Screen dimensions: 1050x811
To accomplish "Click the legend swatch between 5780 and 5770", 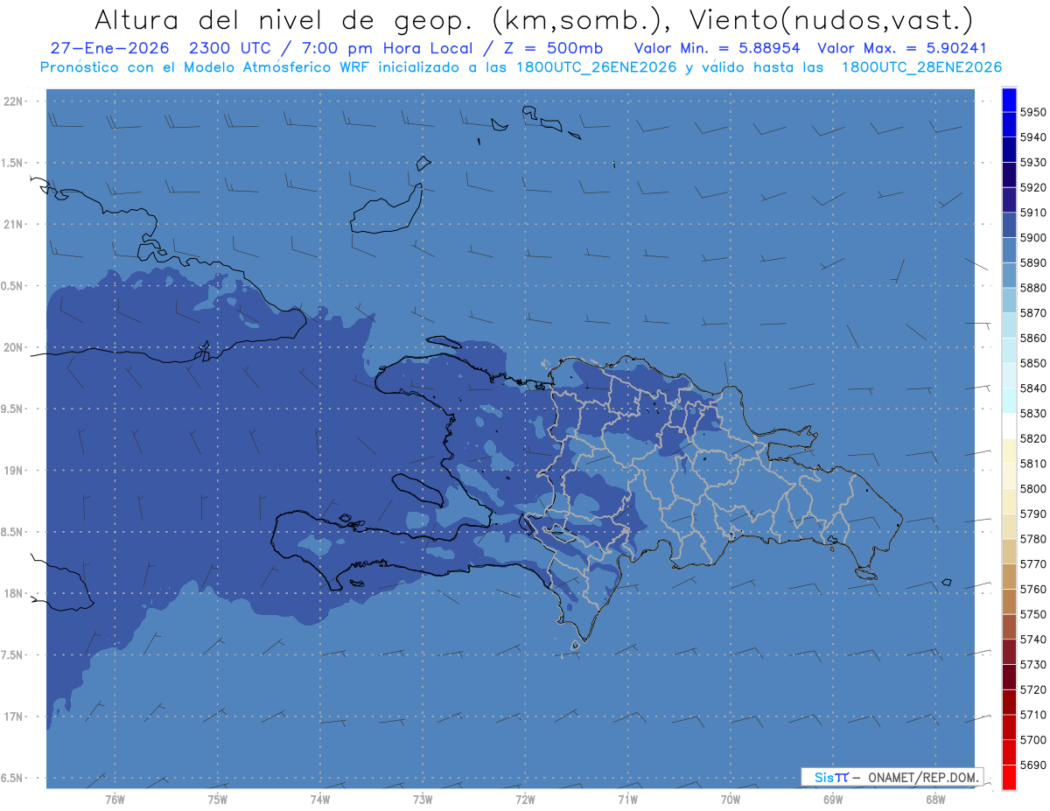I will click(x=1009, y=551).
